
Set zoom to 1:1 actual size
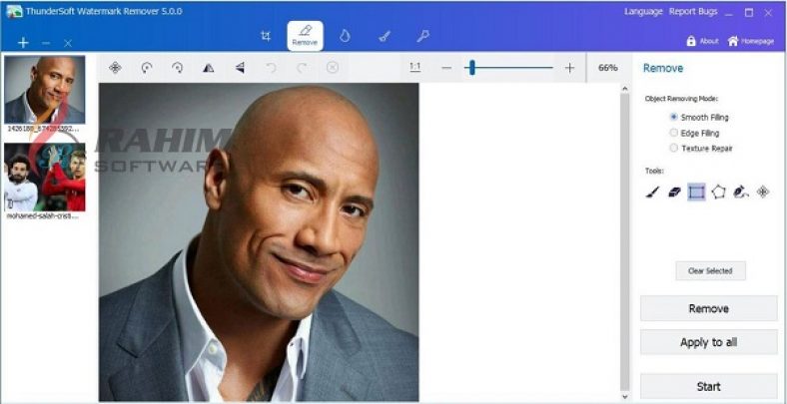pos(415,67)
